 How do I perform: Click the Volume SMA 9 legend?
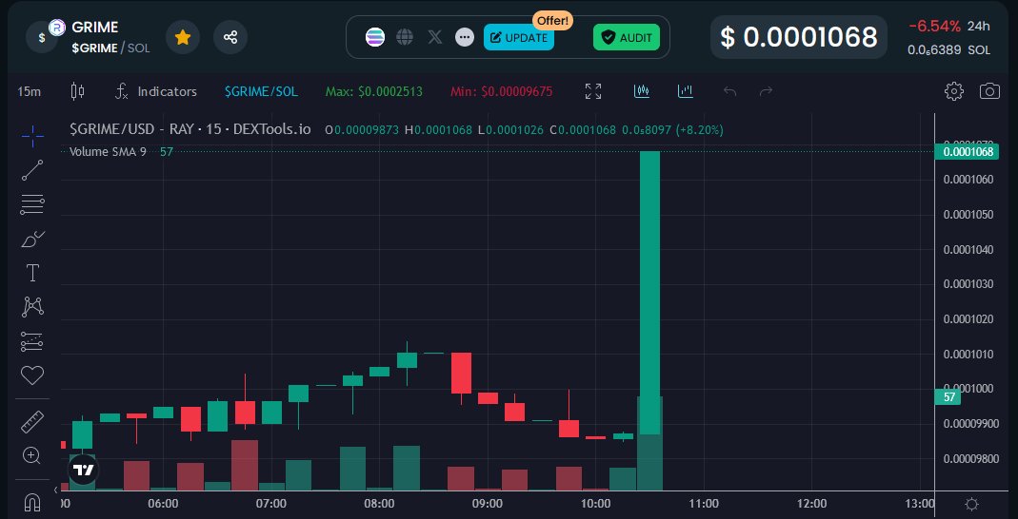click(108, 152)
